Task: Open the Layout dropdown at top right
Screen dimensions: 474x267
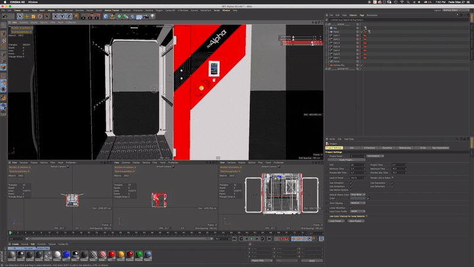Action: (x=456, y=10)
